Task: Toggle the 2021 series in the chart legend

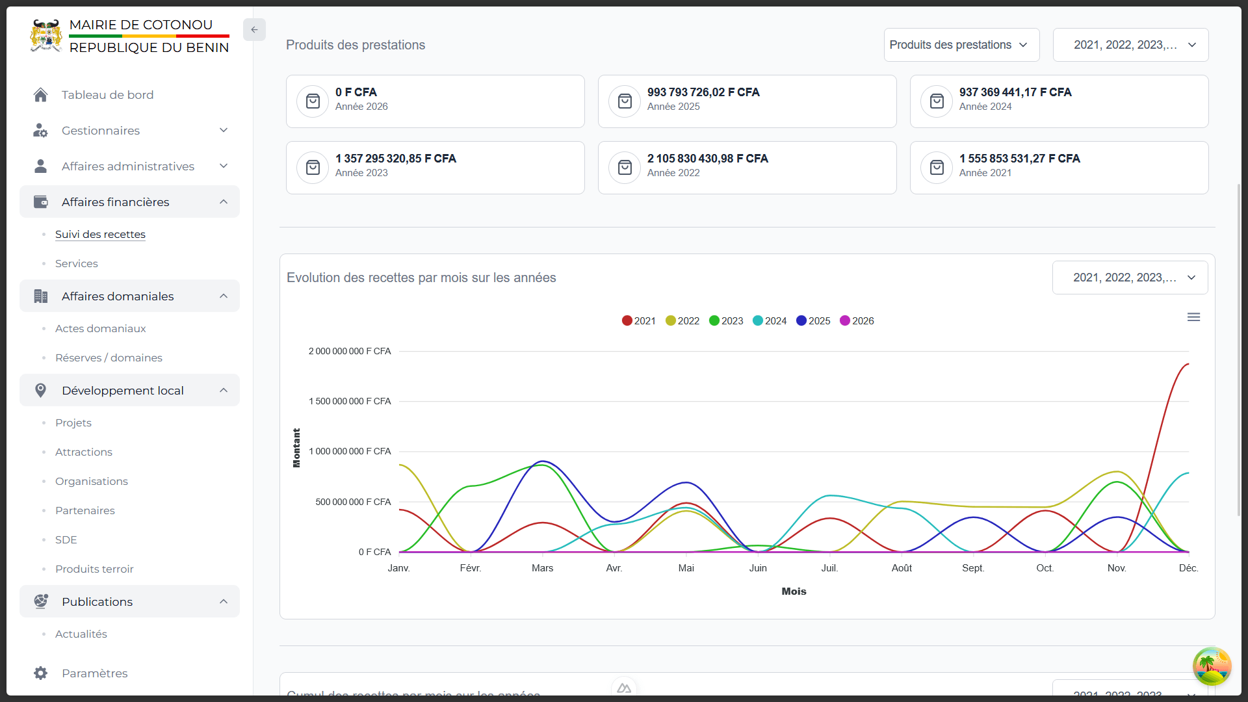Action: tap(638, 320)
